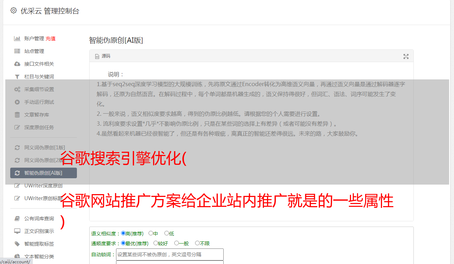The width and height of the screenshot is (454, 264).
Task: Click the 优采云 管理控制台 header title
Action: (x=50, y=11)
